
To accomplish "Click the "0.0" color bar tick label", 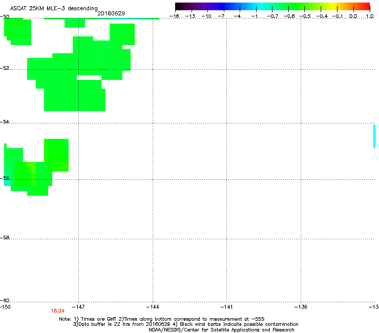I will point(353,16).
